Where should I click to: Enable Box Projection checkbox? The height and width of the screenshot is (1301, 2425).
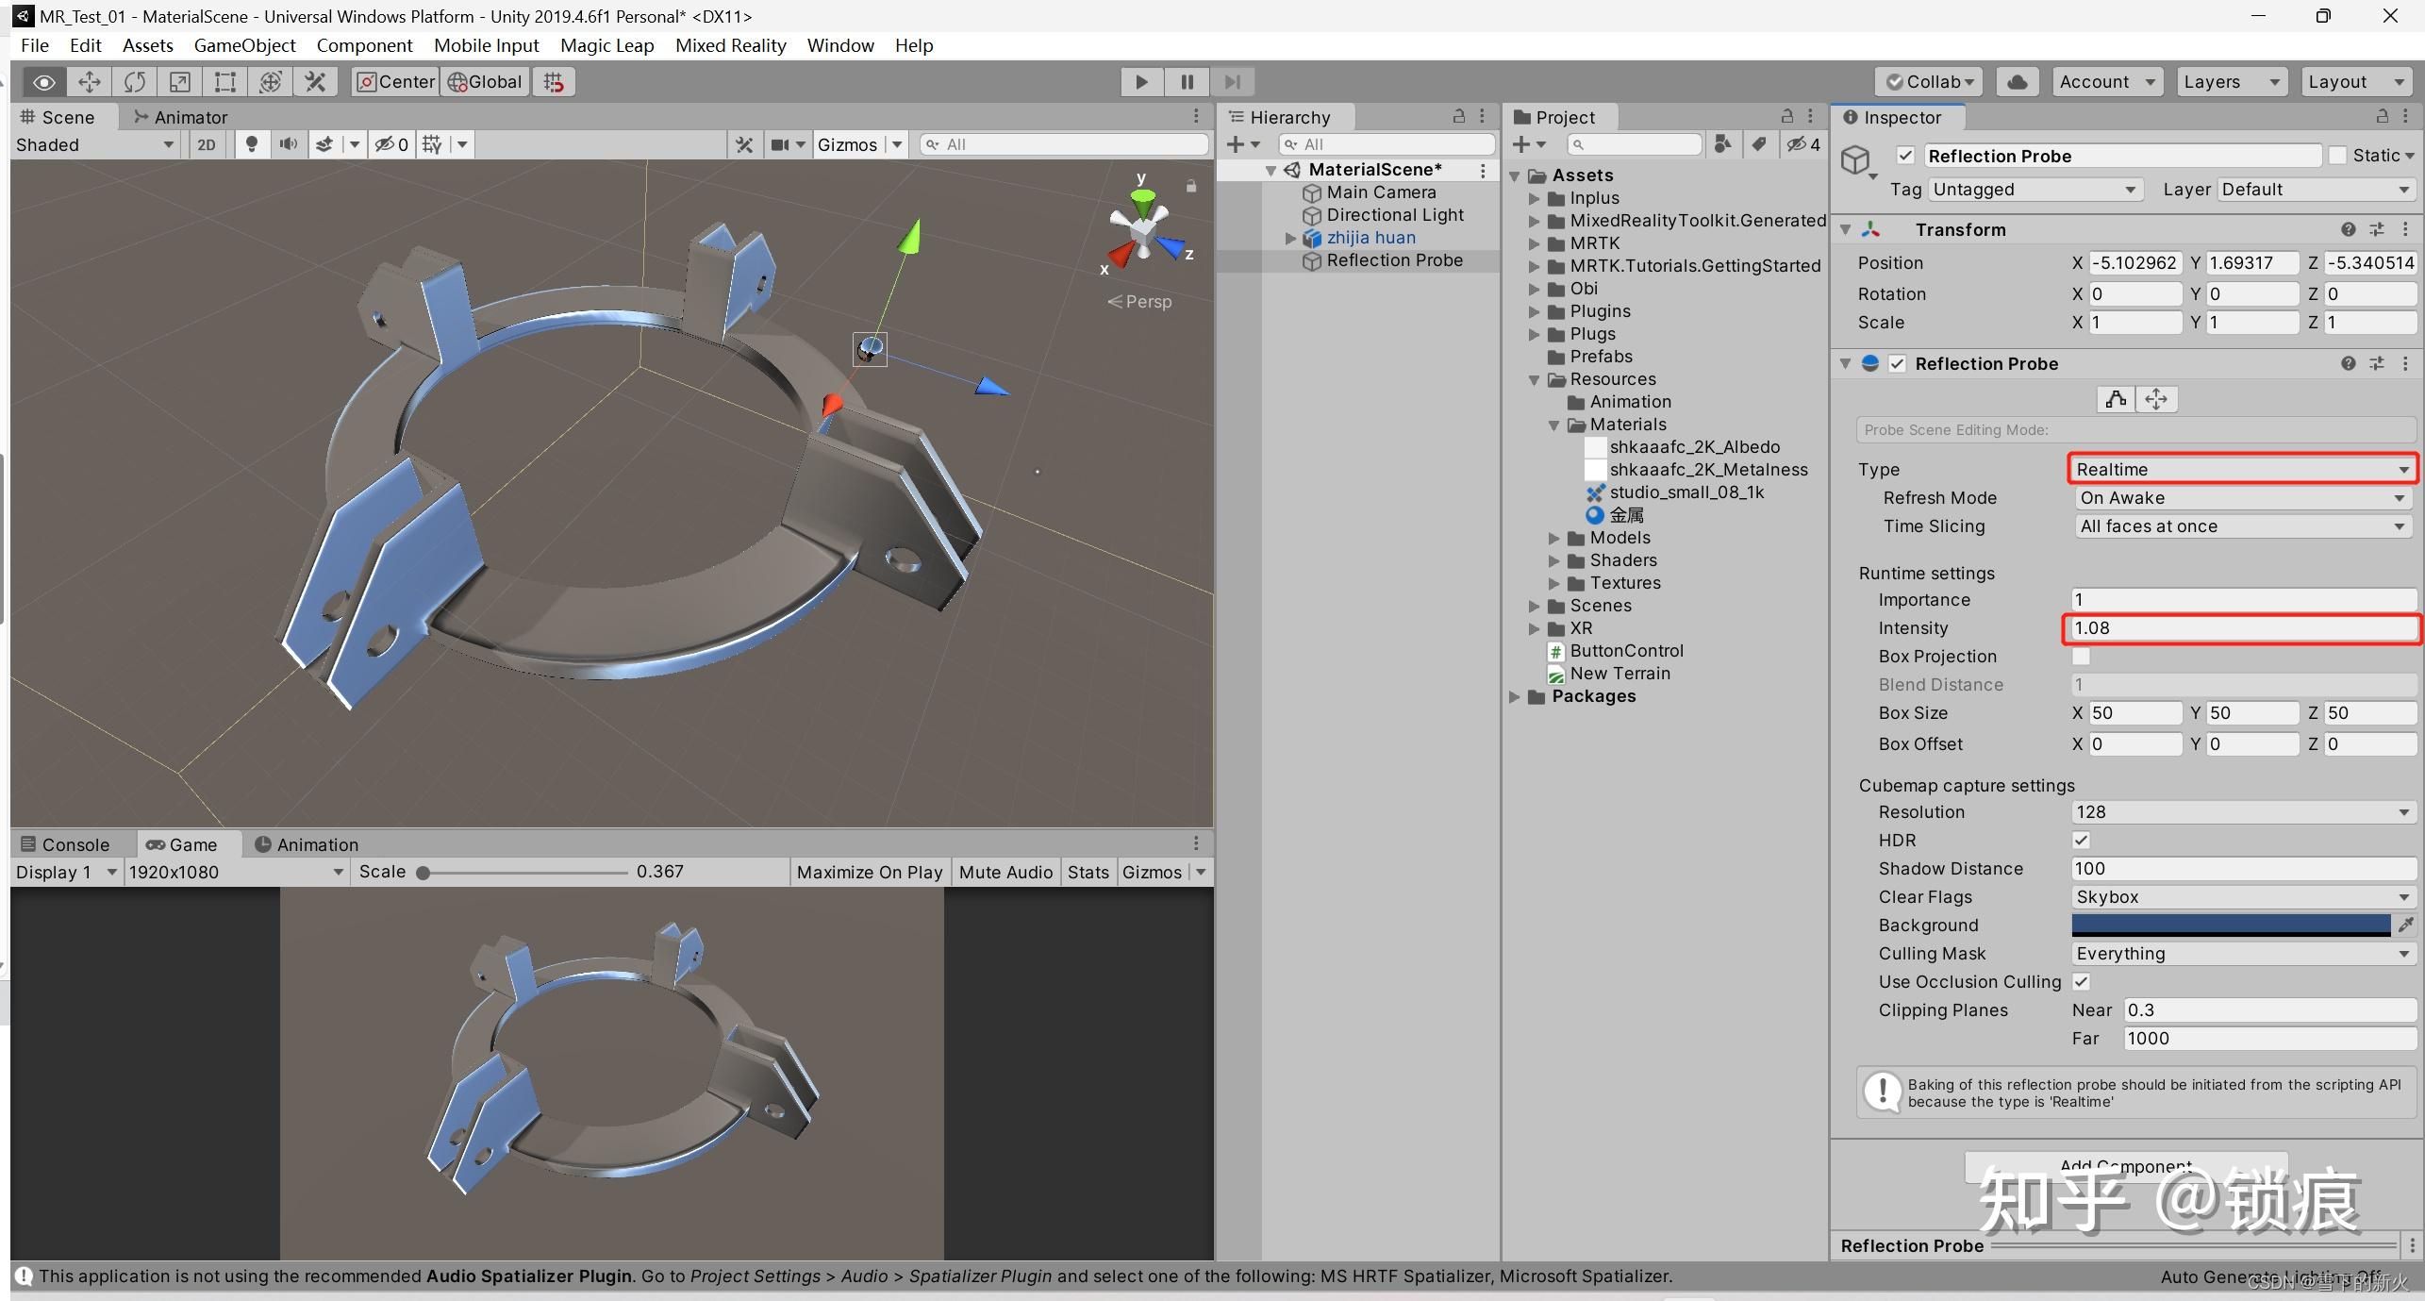point(2082,657)
